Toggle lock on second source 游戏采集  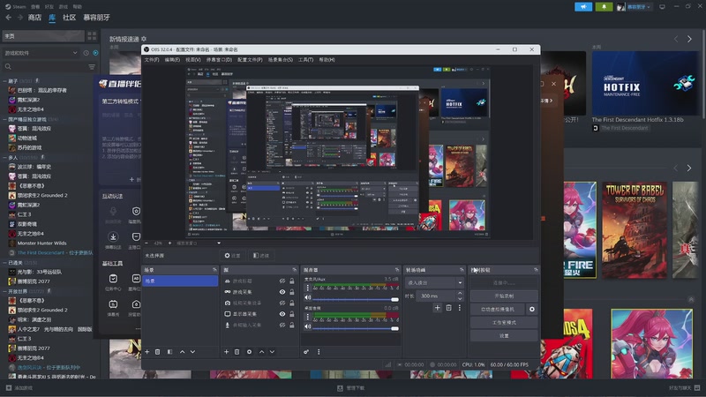click(292, 292)
